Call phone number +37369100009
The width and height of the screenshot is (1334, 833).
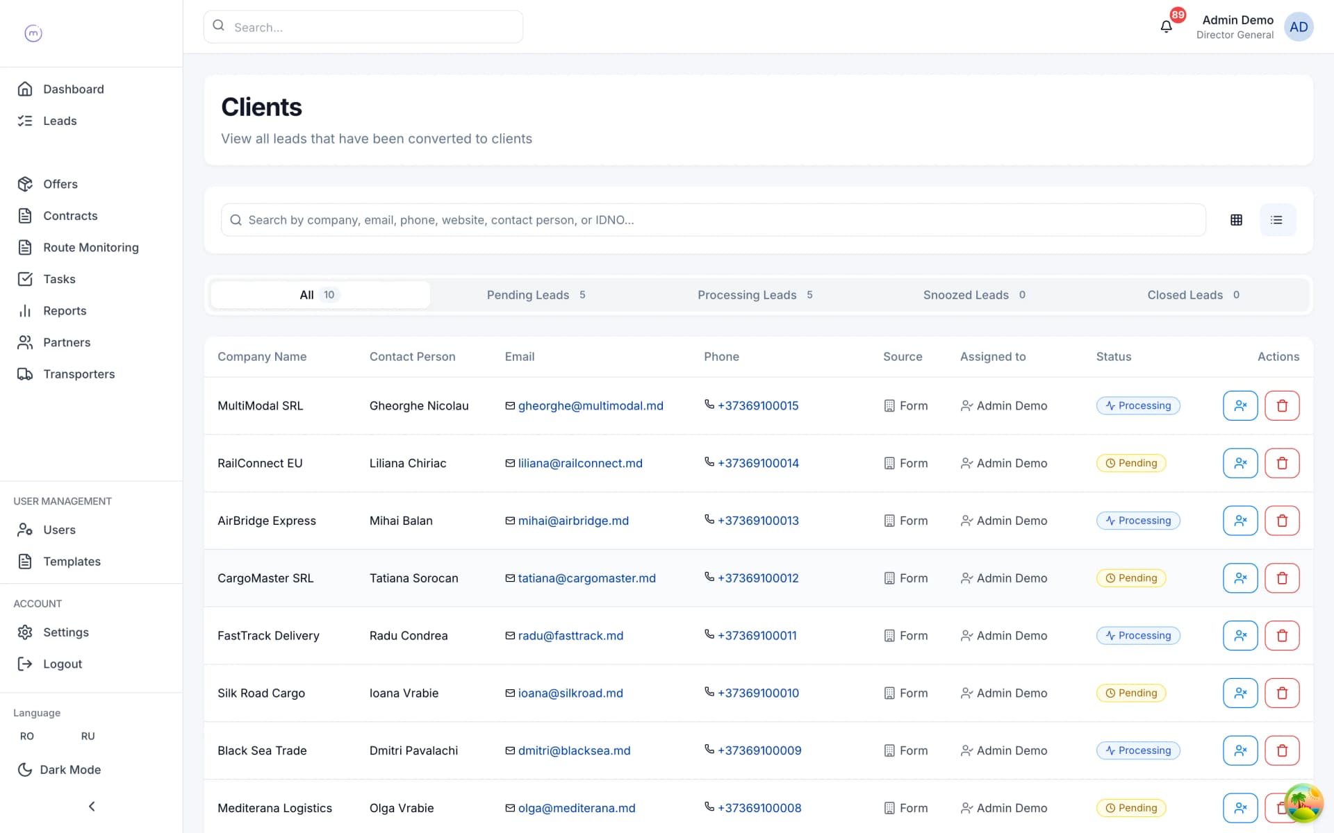point(759,750)
